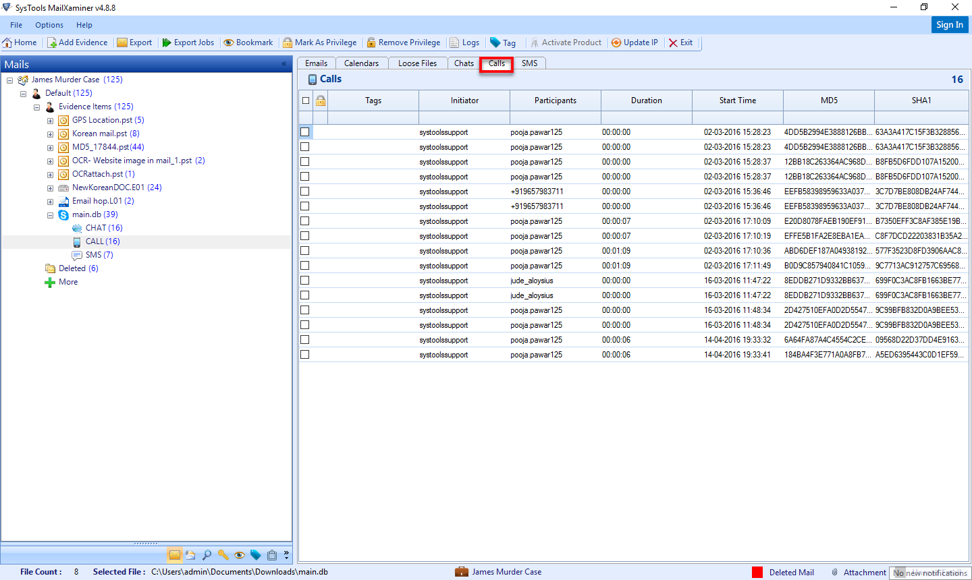Click the Tag icon in the bottom panel toolbar
This screenshot has width=972, height=580.
click(256, 554)
